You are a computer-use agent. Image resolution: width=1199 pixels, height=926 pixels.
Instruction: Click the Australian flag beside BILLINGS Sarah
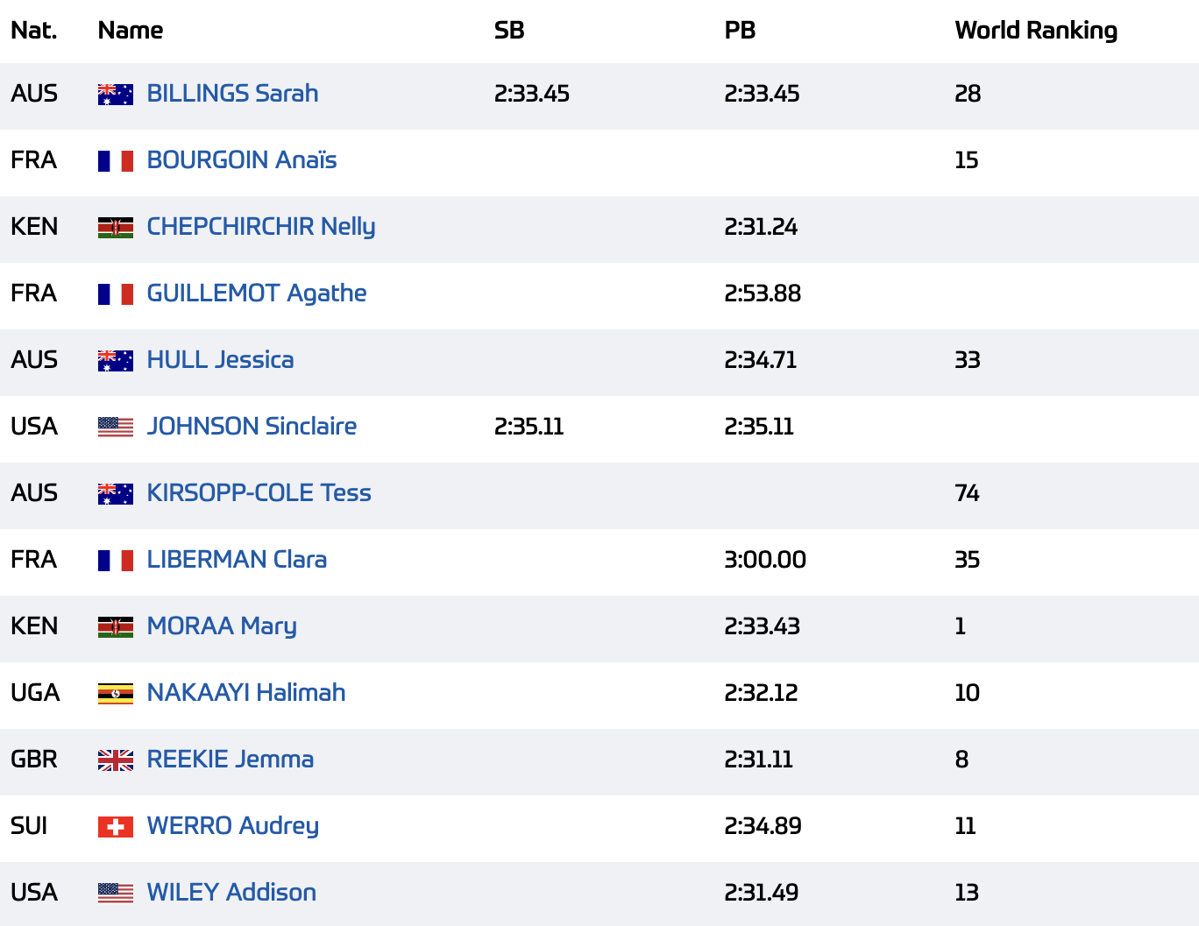[x=116, y=95]
